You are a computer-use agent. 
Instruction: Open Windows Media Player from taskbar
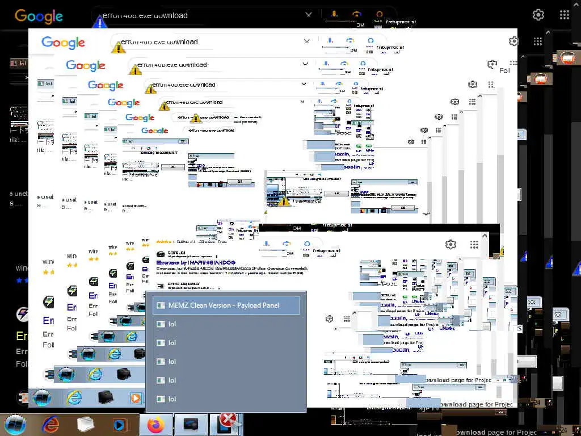[120, 425]
